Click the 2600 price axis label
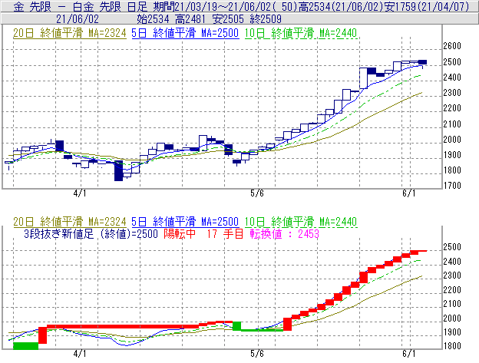The image size is (479, 363). point(452,46)
